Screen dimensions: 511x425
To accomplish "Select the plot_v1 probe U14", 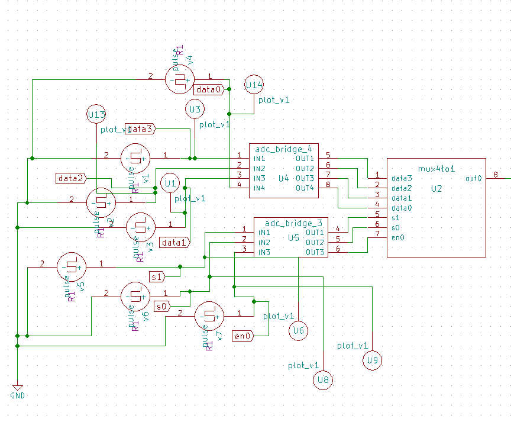I will click(x=253, y=85).
